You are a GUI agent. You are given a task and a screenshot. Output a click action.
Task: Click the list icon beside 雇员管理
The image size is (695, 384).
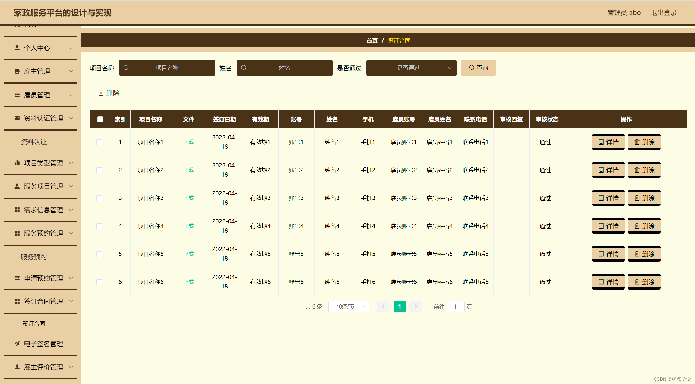(x=17, y=95)
